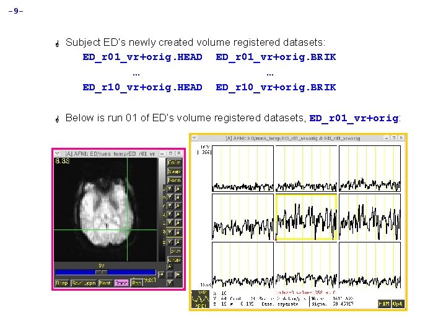Click the Sav1.ppm save button
This screenshot has width=446, height=334.
[x=84, y=283]
